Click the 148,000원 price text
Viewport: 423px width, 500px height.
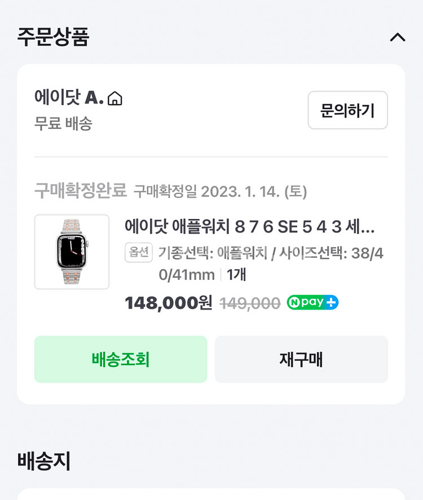coord(168,303)
